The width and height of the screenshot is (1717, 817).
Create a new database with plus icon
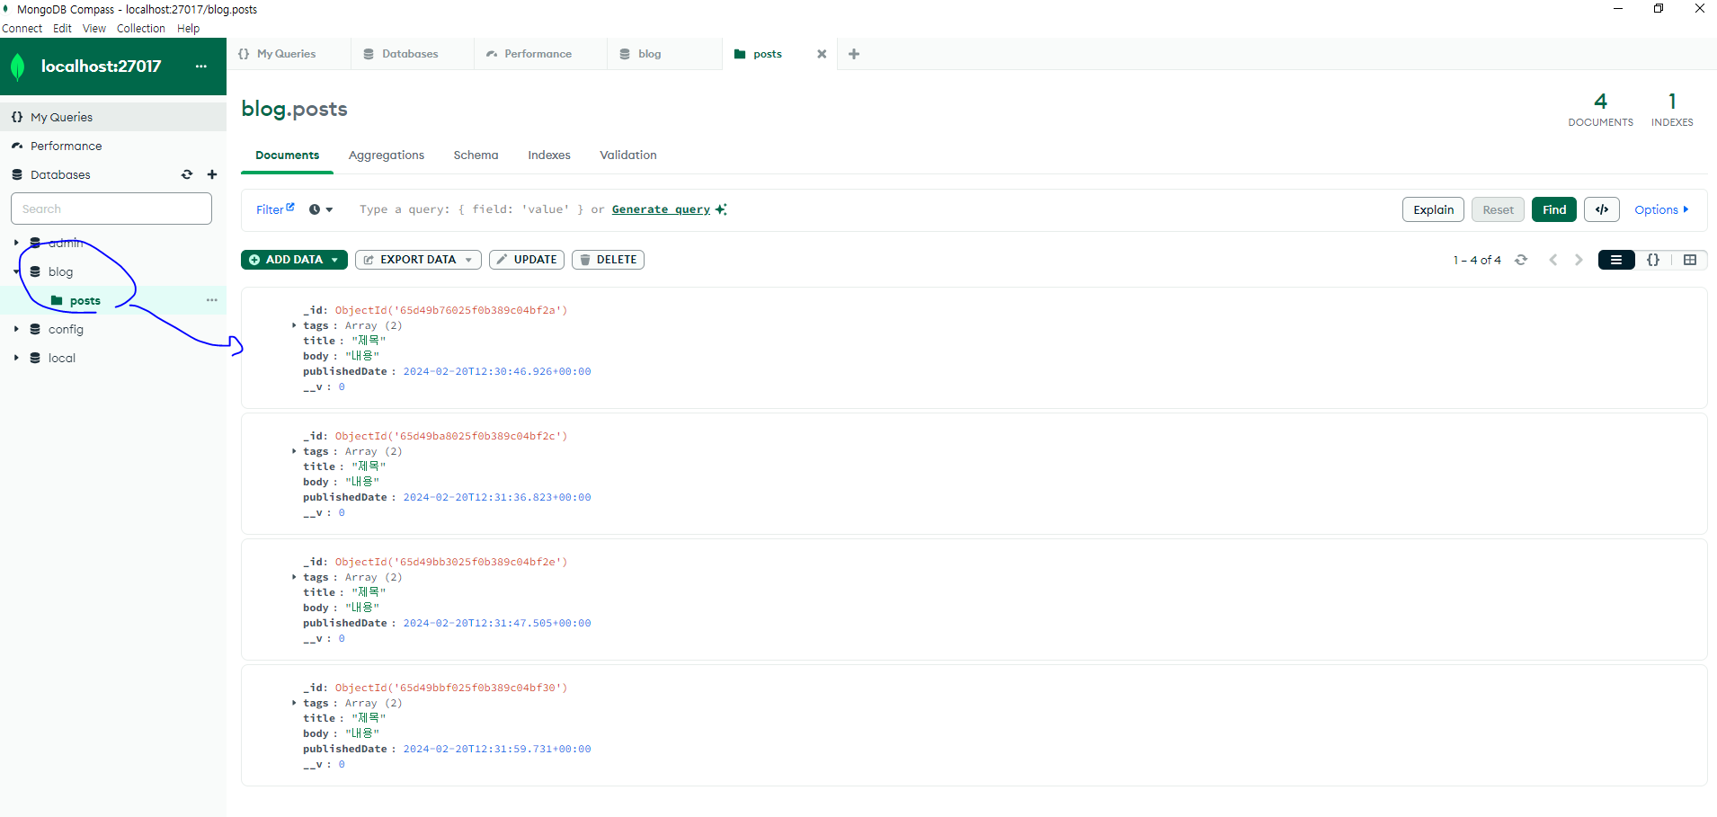pos(212,174)
